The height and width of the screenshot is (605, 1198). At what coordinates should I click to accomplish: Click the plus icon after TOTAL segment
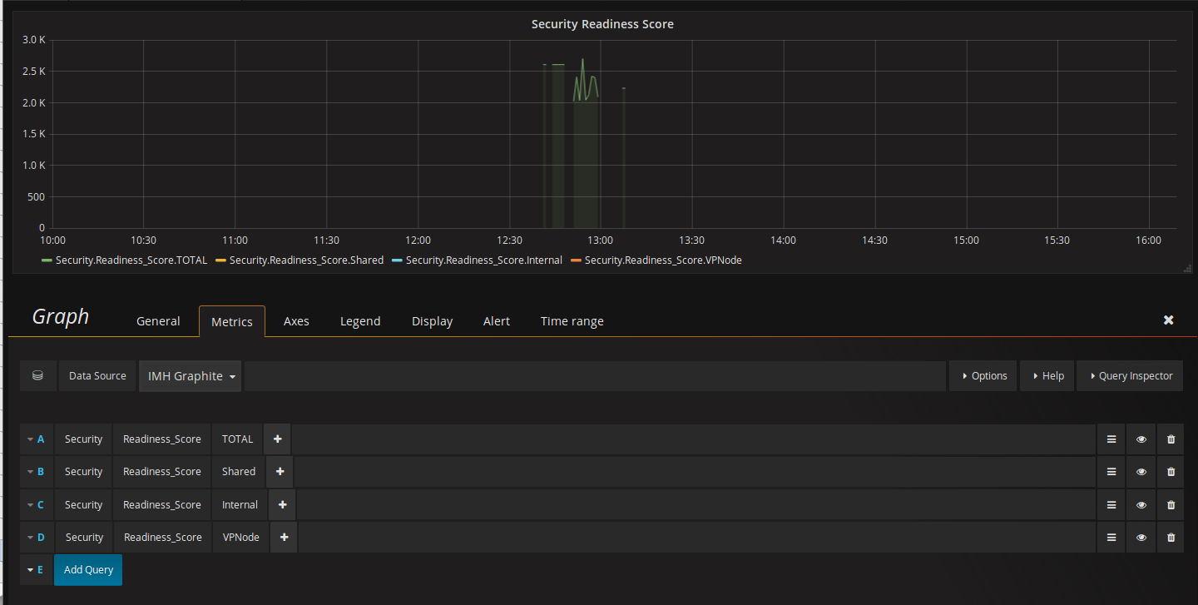click(277, 439)
